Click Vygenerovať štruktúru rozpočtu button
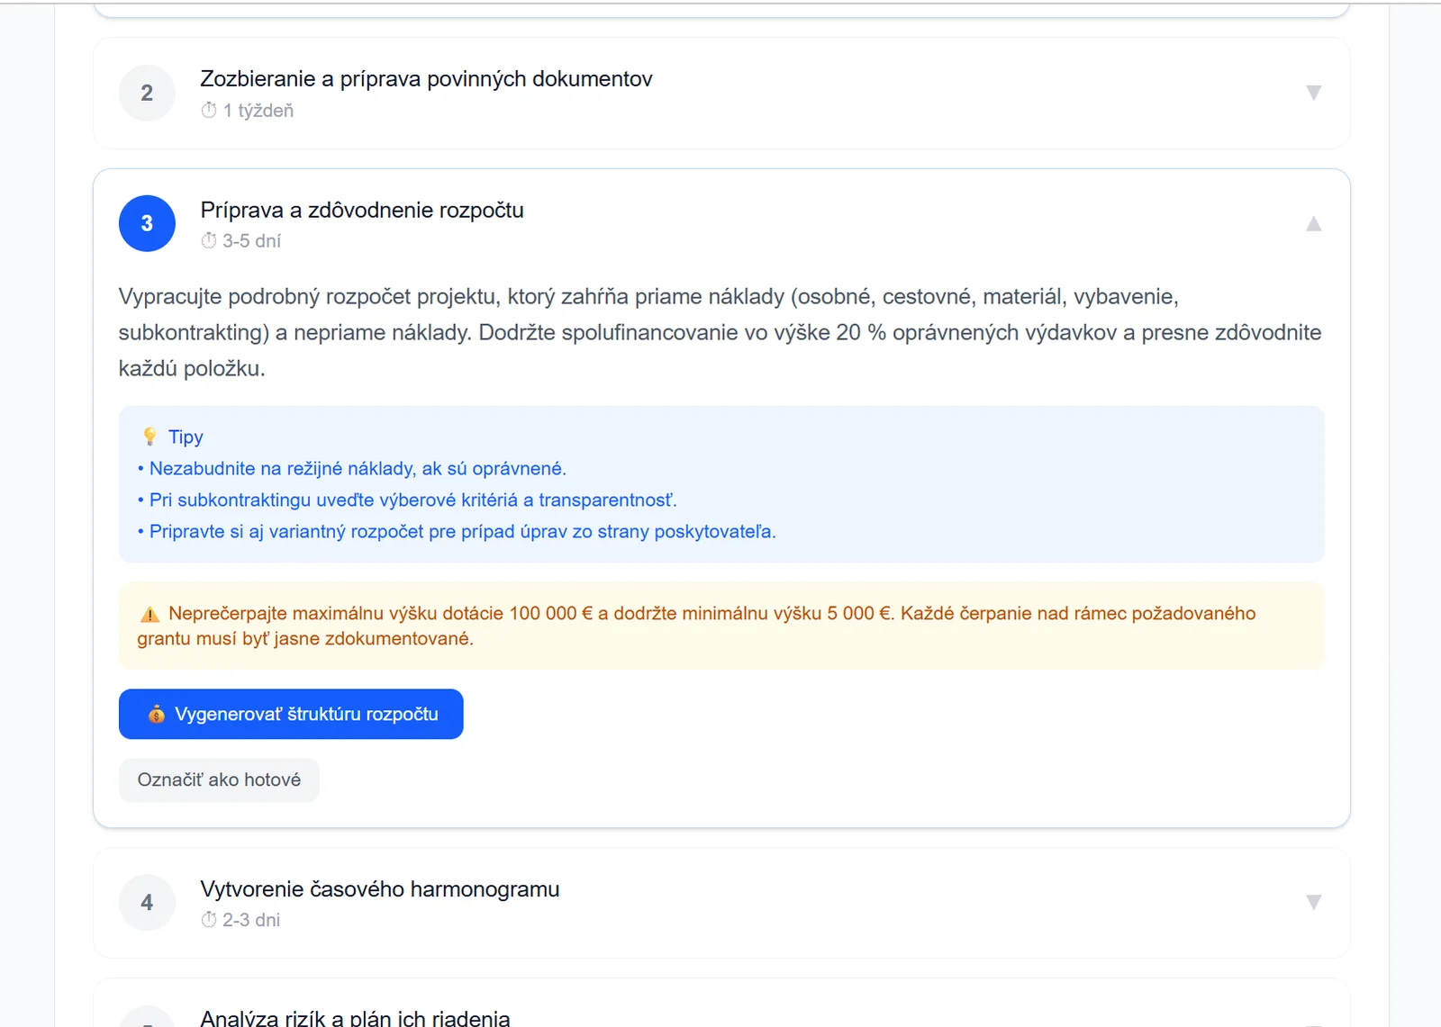Viewport: 1441px width, 1027px height. [x=291, y=714]
